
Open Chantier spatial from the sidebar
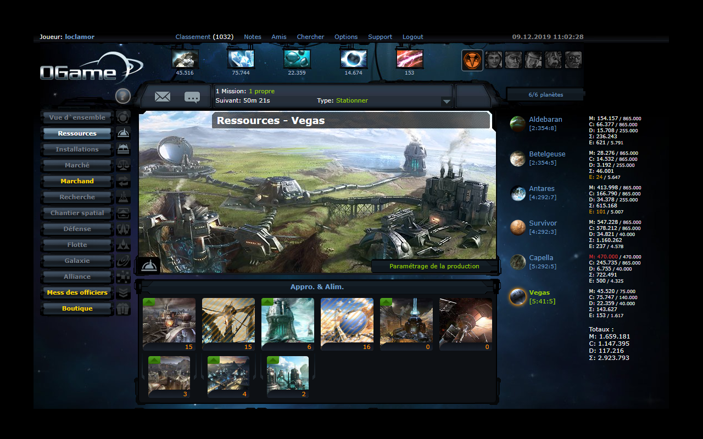coord(77,213)
